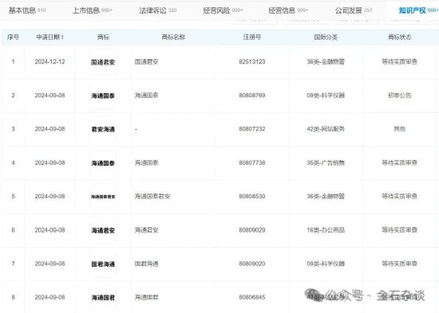
Task: Click trademark name 国通君安 text
Action: pos(146,62)
